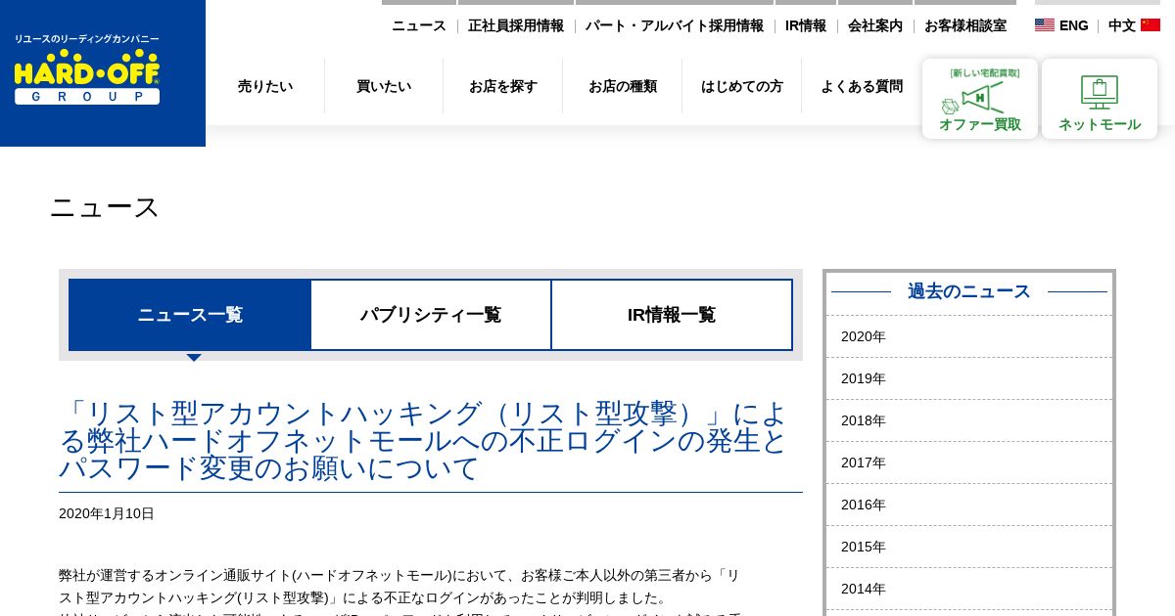Click the ニュース page heading
Viewport: 1175px width, 616px height.
(104, 207)
